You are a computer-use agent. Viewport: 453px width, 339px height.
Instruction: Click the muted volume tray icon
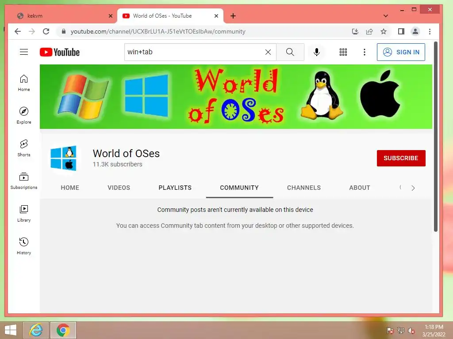[x=411, y=331]
